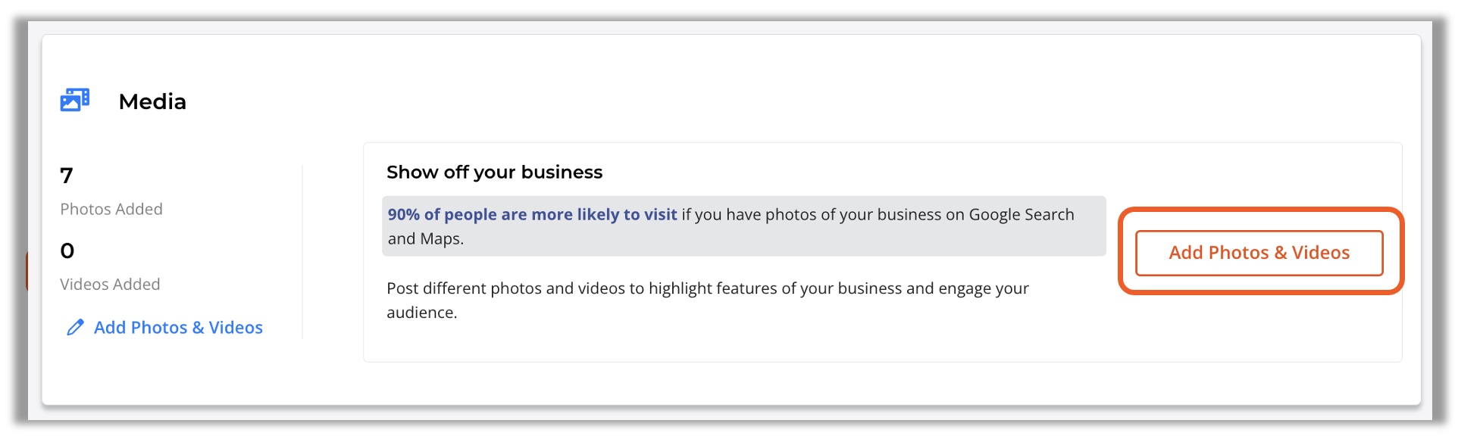Click the gray highlighted Google Search and Maps tip
The height and width of the screenshot is (439, 1458).
(x=743, y=226)
